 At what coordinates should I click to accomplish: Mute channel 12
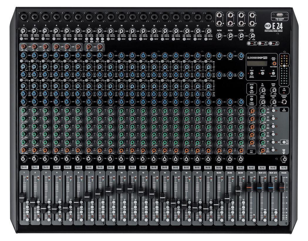point(143,168)
